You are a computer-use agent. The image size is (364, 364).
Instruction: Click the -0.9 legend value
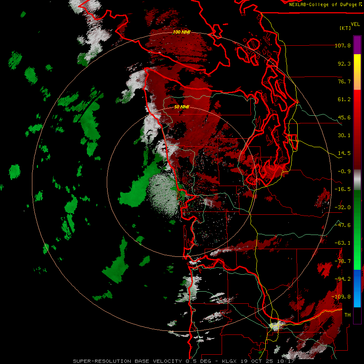[344, 171]
